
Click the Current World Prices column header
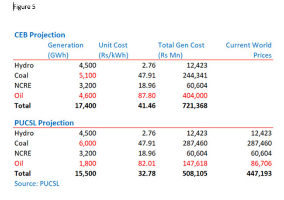[248, 50]
